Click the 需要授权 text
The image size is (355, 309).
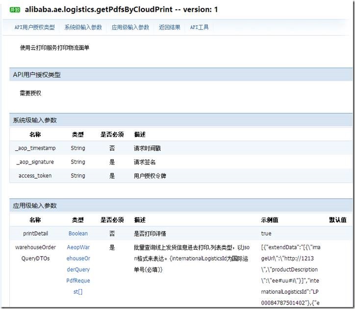30,93
